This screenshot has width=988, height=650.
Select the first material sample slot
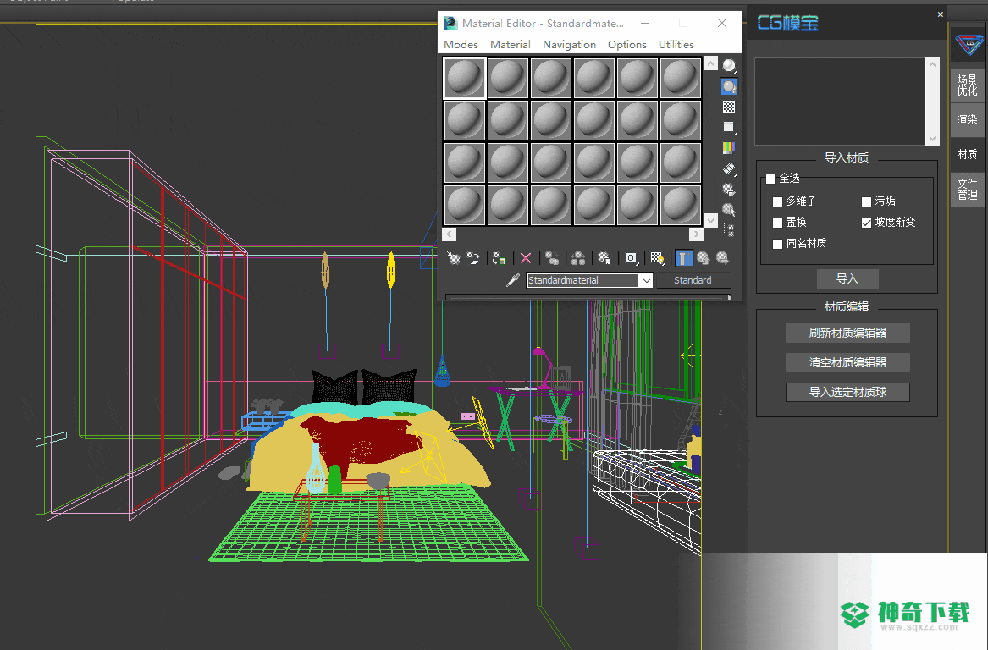click(x=465, y=78)
